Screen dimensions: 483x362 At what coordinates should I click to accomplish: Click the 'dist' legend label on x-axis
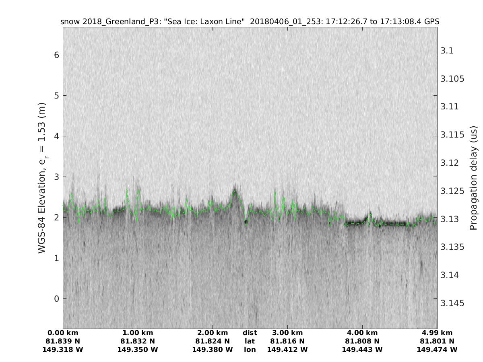(250, 333)
